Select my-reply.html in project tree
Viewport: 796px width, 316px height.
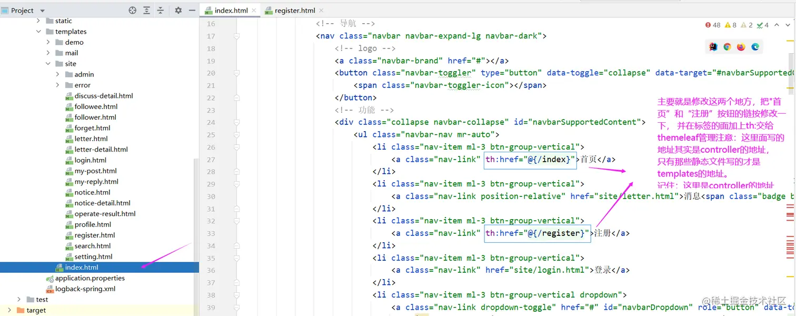pyautogui.click(x=92, y=182)
